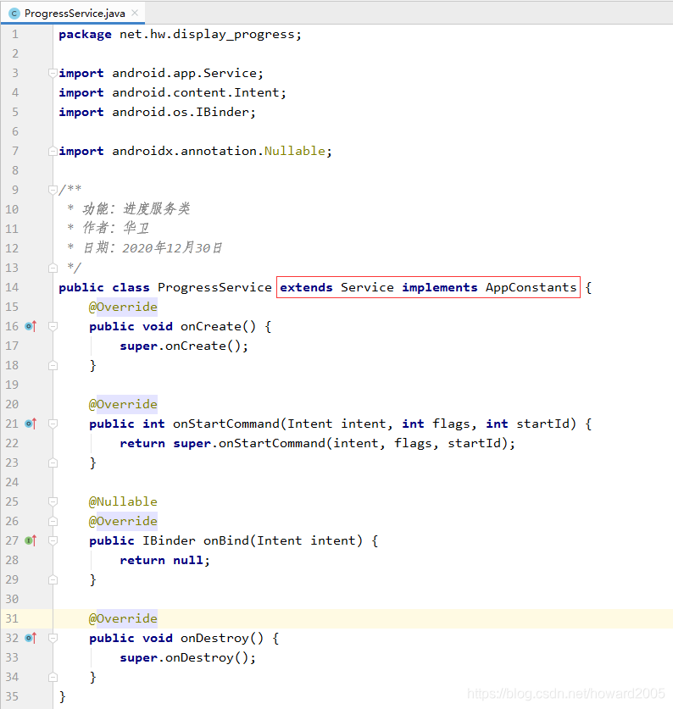Click the fold end marker at line 18

[53, 365]
